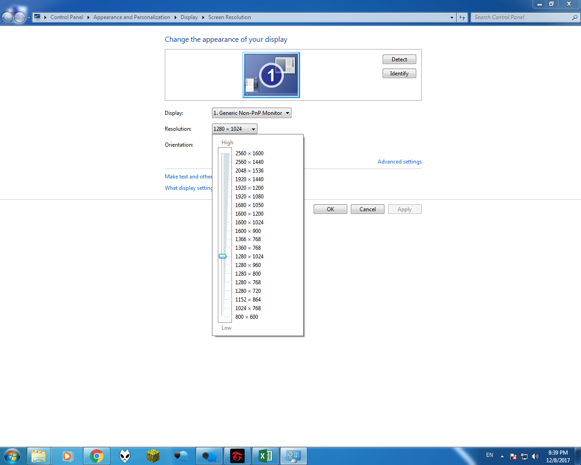581x465 pixels.
Task: Select 1920 × 1200 resolution
Action: tap(249, 188)
